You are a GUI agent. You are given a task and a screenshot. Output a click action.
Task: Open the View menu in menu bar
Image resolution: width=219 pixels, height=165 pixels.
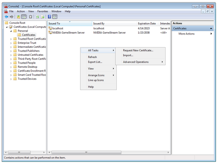pos(31,11)
